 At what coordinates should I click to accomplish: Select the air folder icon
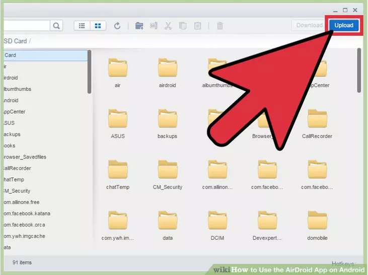[x=118, y=67]
